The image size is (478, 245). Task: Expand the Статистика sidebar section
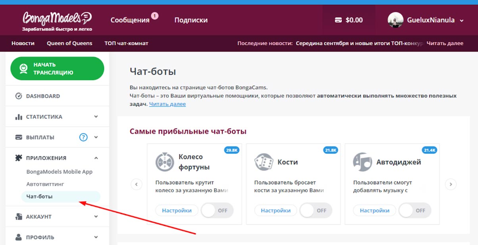(96, 117)
